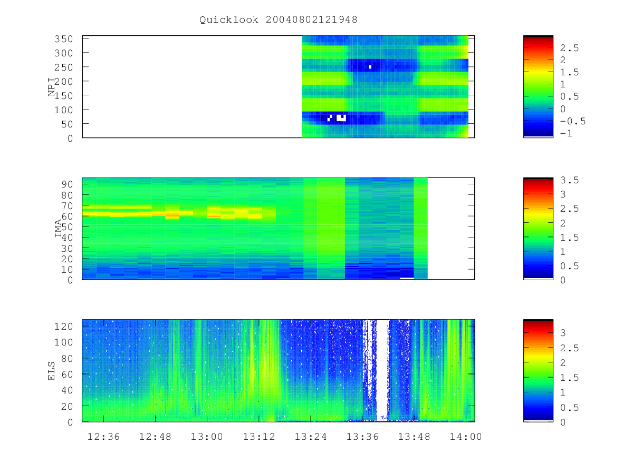The height and width of the screenshot is (474, 633).
Task: Click the 13:48 time axis label
Action: [414, 437]
